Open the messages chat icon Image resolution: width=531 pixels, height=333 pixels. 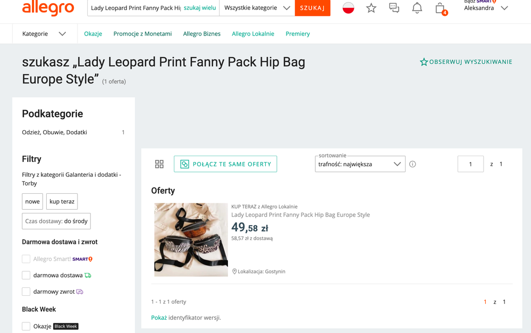pos(394,8)
